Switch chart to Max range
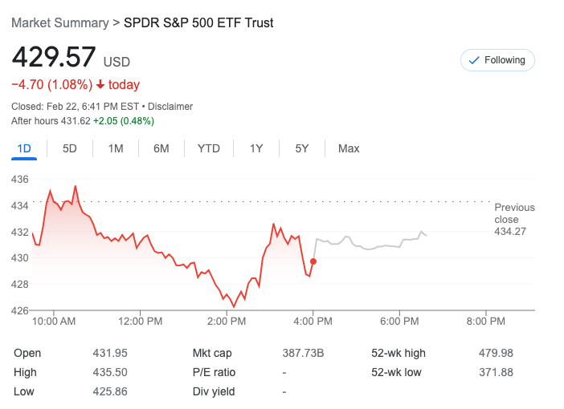The height and width of the screenshot is (409, 564). tap(349, 148)
